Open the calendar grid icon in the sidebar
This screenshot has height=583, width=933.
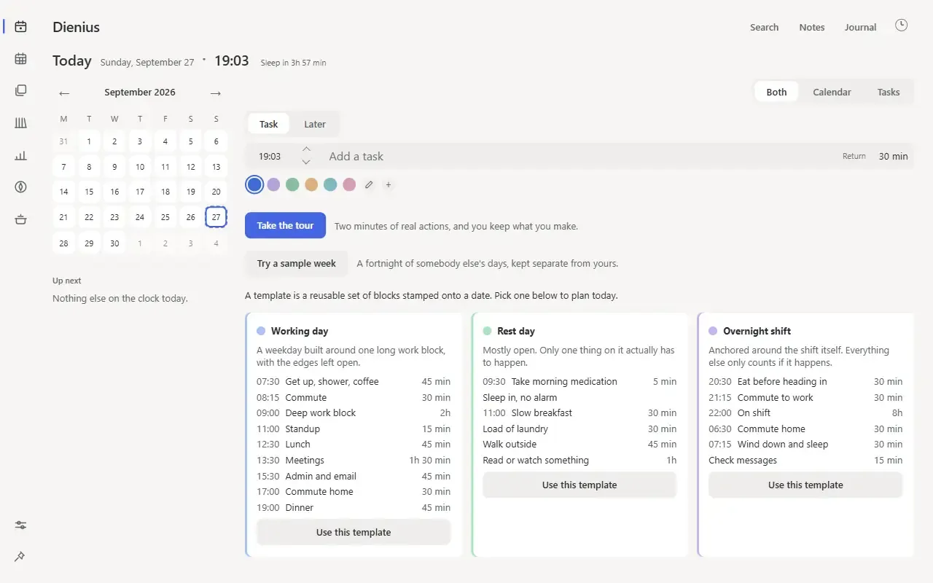point(20,59)
